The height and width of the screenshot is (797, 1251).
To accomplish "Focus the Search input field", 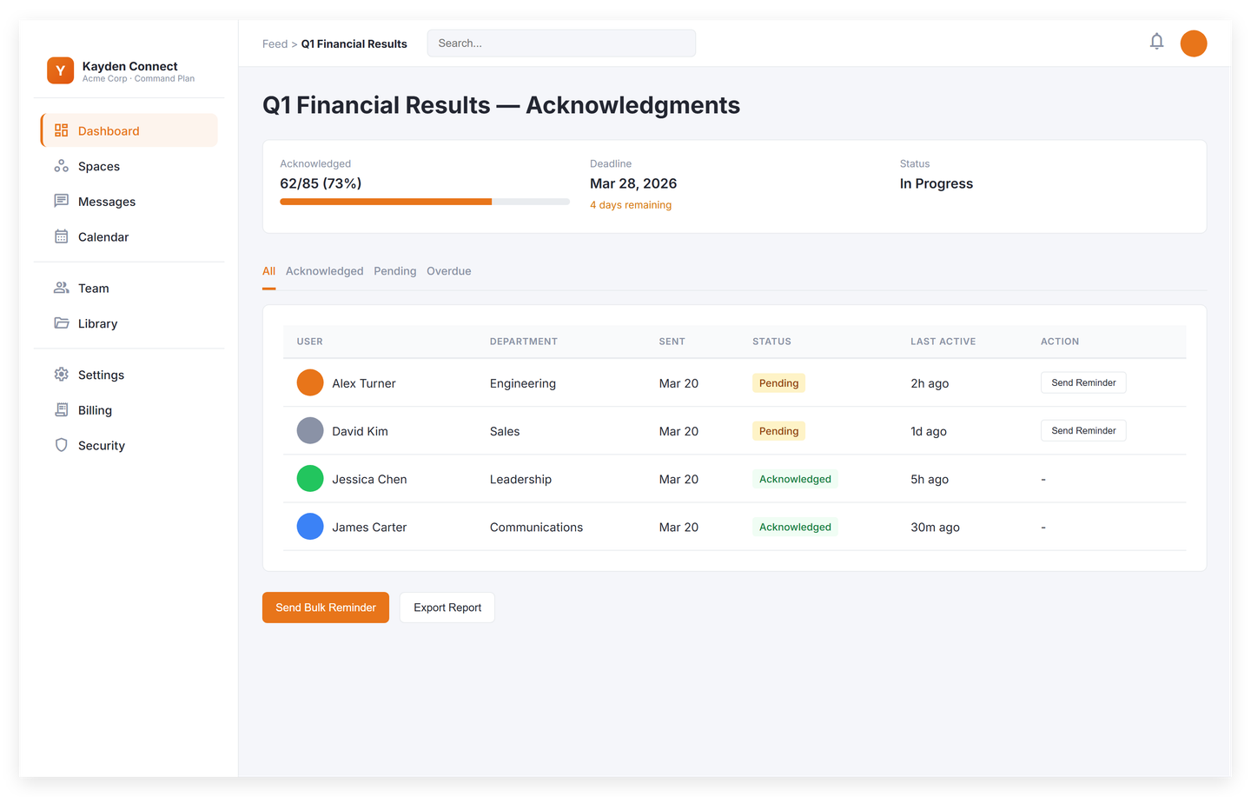I will 561,43.
